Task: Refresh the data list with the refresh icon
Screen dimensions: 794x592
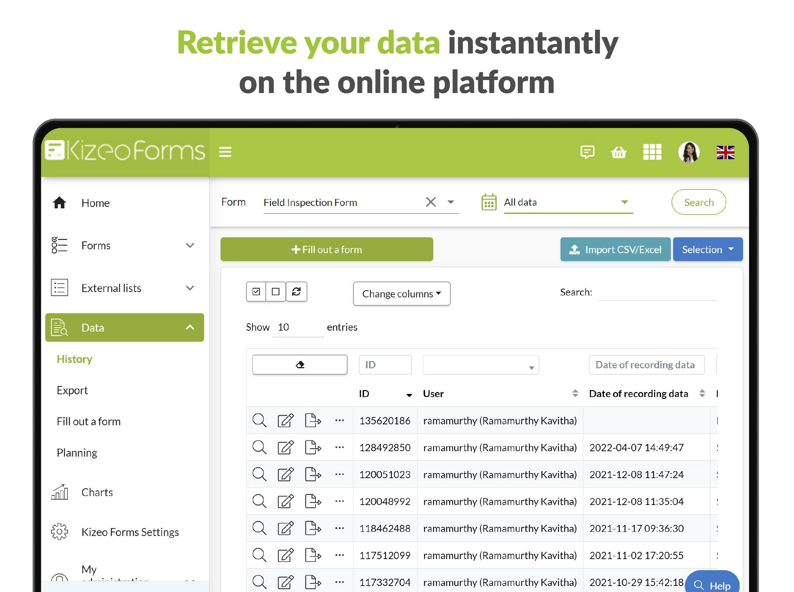Action: pyautogui.click(x=297, y=292)
